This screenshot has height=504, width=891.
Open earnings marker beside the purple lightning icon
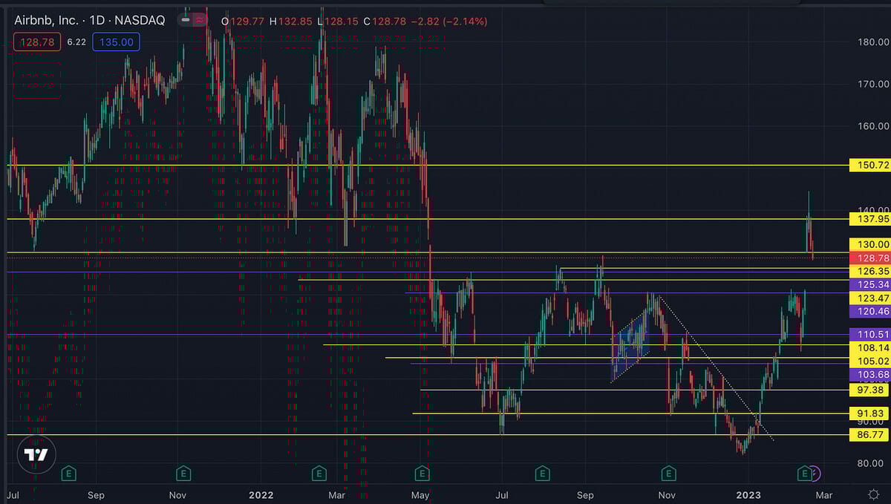[803, 472]
